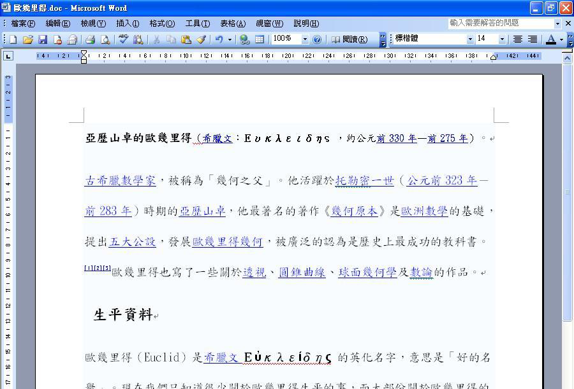Copy selection icon in toolbar
574x389 pixels.
[x=171, y=39]
